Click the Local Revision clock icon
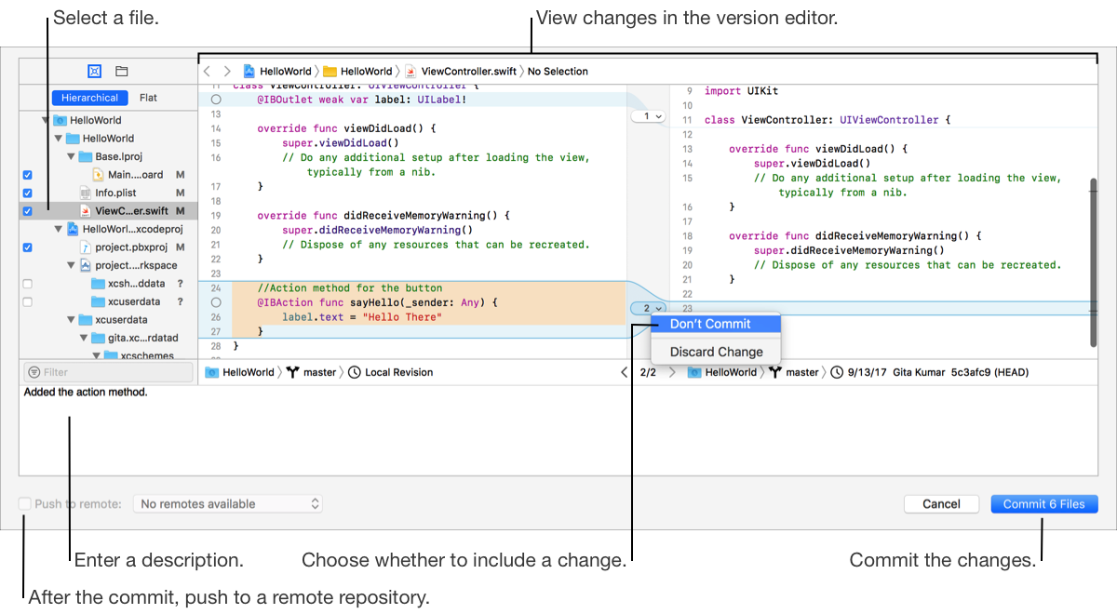The width and height of the screenshot is (1117, 614). (355, 372)
